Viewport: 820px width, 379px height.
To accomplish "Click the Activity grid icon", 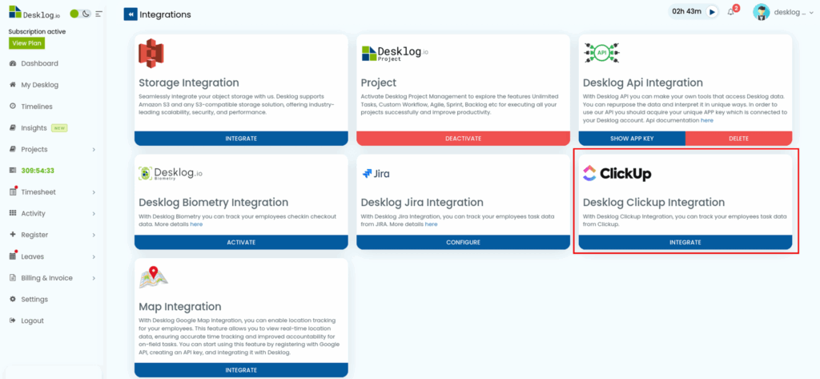I will [13, 214].
